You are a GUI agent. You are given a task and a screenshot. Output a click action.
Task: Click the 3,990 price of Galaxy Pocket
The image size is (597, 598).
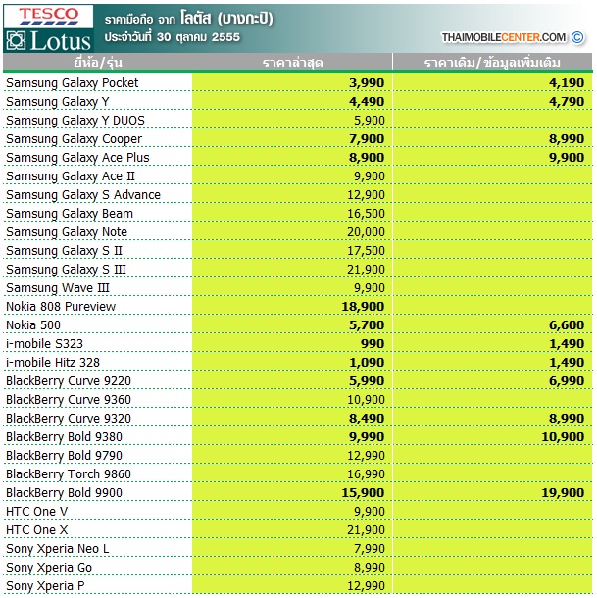pyautogui.click(x=367, y=82)
